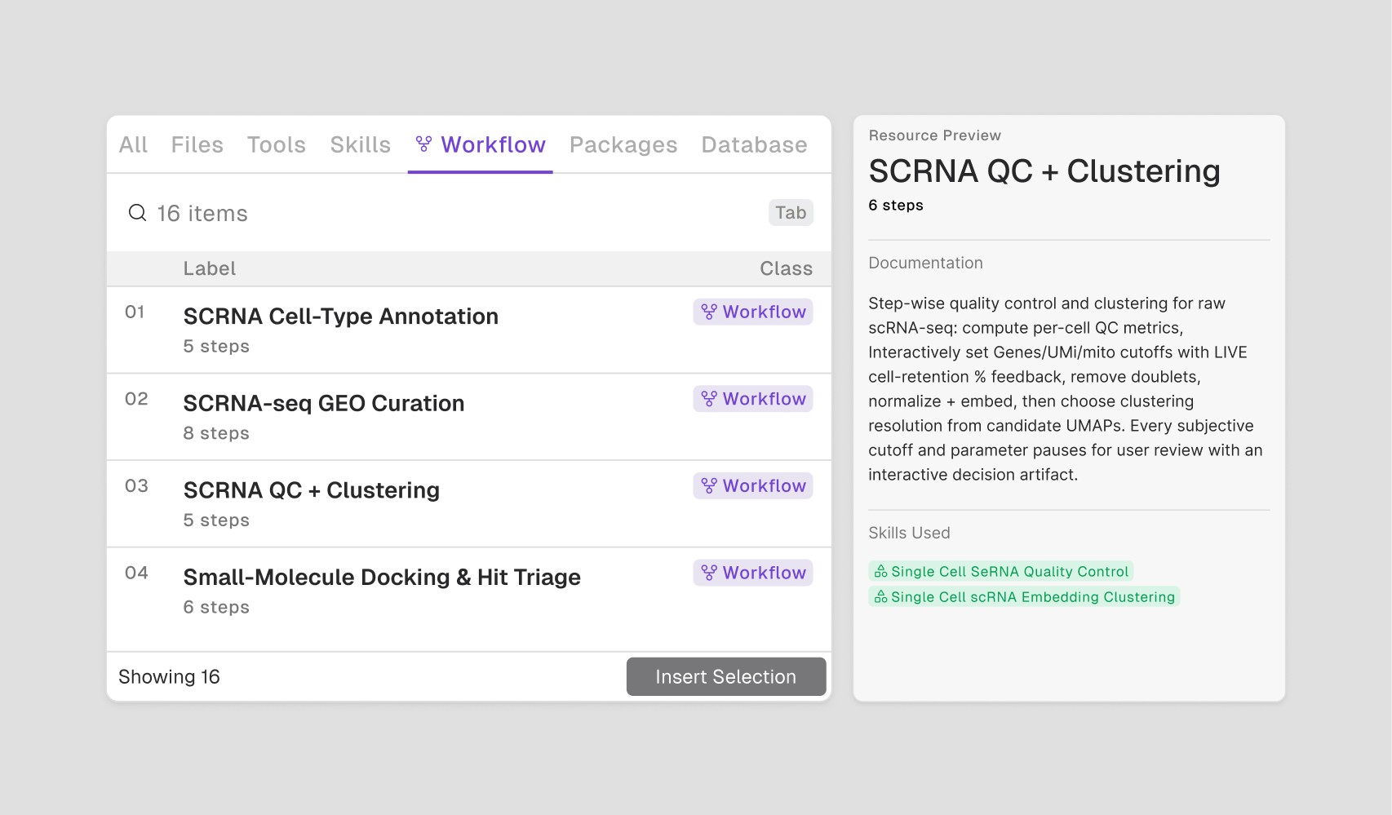Screen dimensions: 1392x815
Task: Click the Skills Used section label
Action: pyautogui.click(x=909, y=533)
